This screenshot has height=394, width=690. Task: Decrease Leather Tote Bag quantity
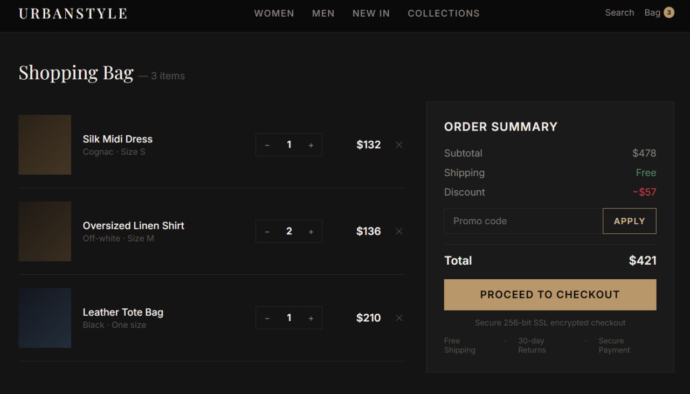coord(267,319)
